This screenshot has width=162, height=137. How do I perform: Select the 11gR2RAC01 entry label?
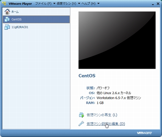(x=20, y=27)
